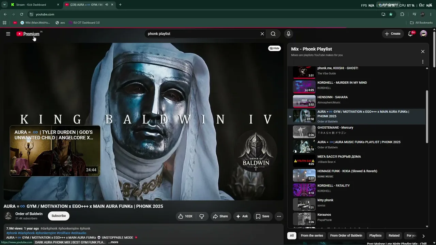The height and width of the screenshot is (245, 436).
Task: Start voice search with microphone
Action: click(x=289, y=34)
